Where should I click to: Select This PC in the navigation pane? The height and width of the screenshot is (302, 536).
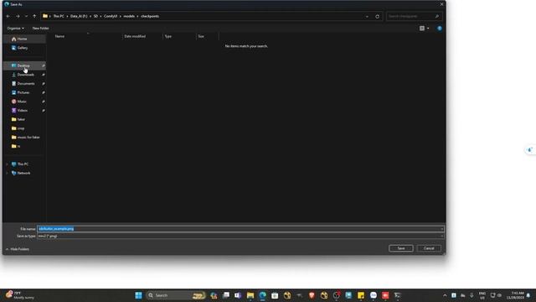[23, 164]
